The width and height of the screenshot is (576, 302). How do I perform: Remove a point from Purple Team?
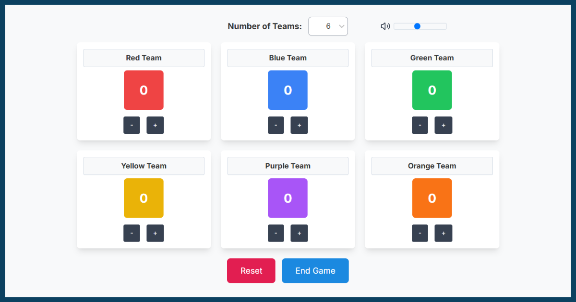[276, 233]
